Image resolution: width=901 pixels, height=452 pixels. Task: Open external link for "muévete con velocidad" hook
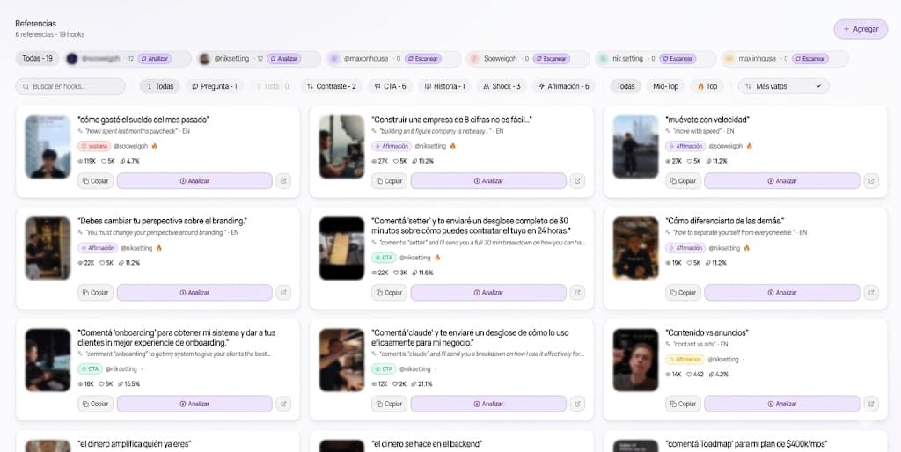point(871,181)
